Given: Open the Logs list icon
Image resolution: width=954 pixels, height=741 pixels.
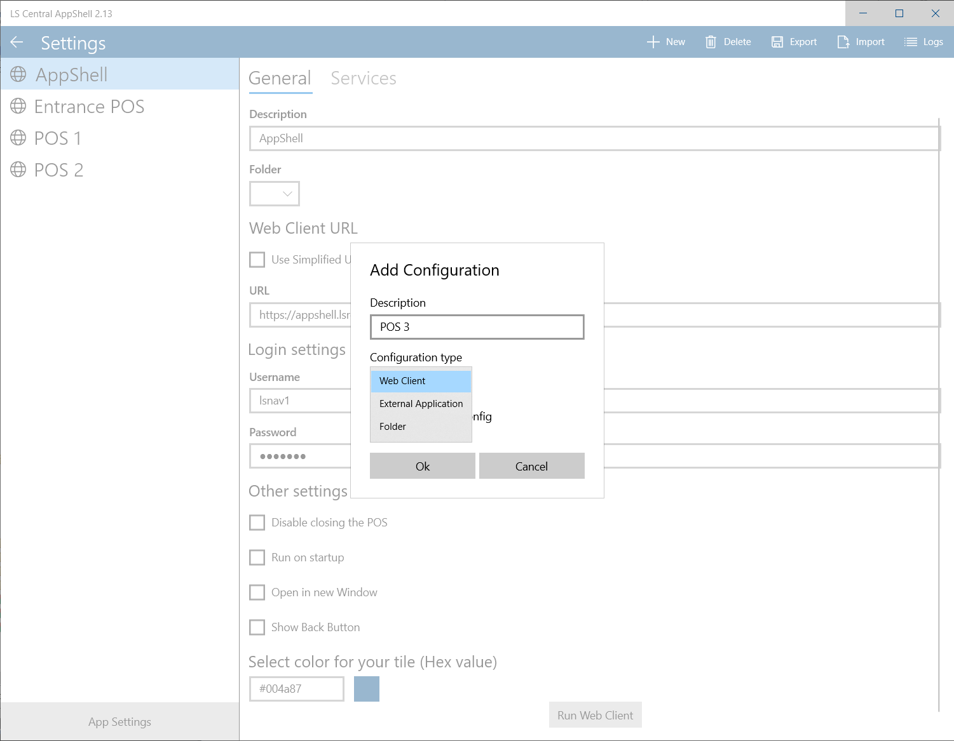Looking at the screenshot, I should coord(911,42).
